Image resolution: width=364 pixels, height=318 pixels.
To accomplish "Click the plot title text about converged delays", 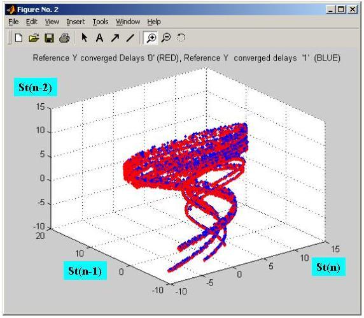I will (186, 58).
